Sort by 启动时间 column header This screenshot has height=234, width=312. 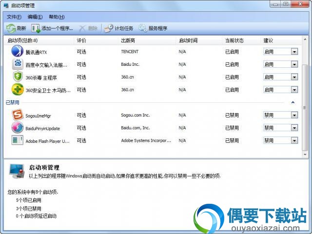click(199, 40)
